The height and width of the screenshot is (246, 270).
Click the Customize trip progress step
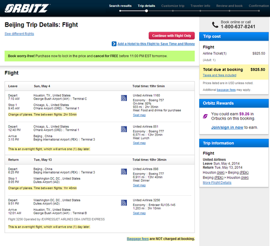pos(173,6)
